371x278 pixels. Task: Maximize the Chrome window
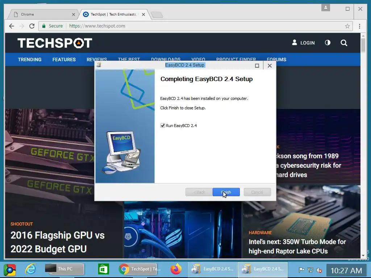pos(347,9)
